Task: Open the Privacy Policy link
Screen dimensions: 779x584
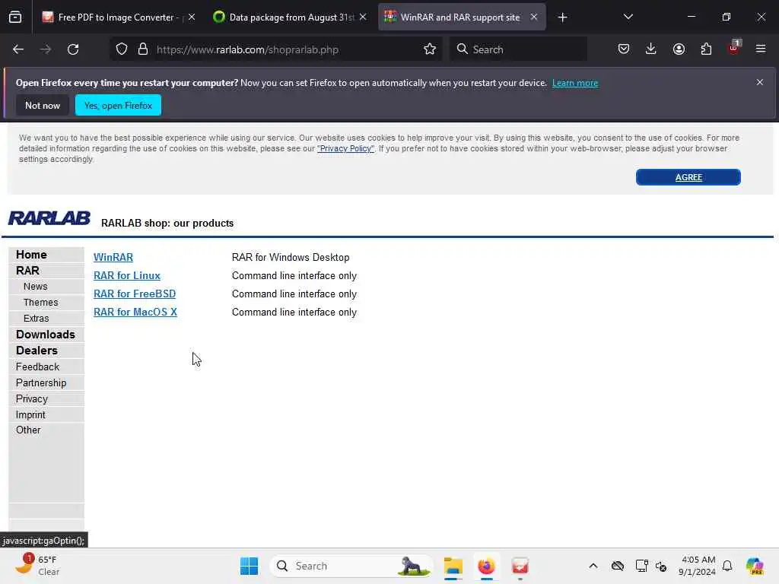Action: click(x=345, y=148)
